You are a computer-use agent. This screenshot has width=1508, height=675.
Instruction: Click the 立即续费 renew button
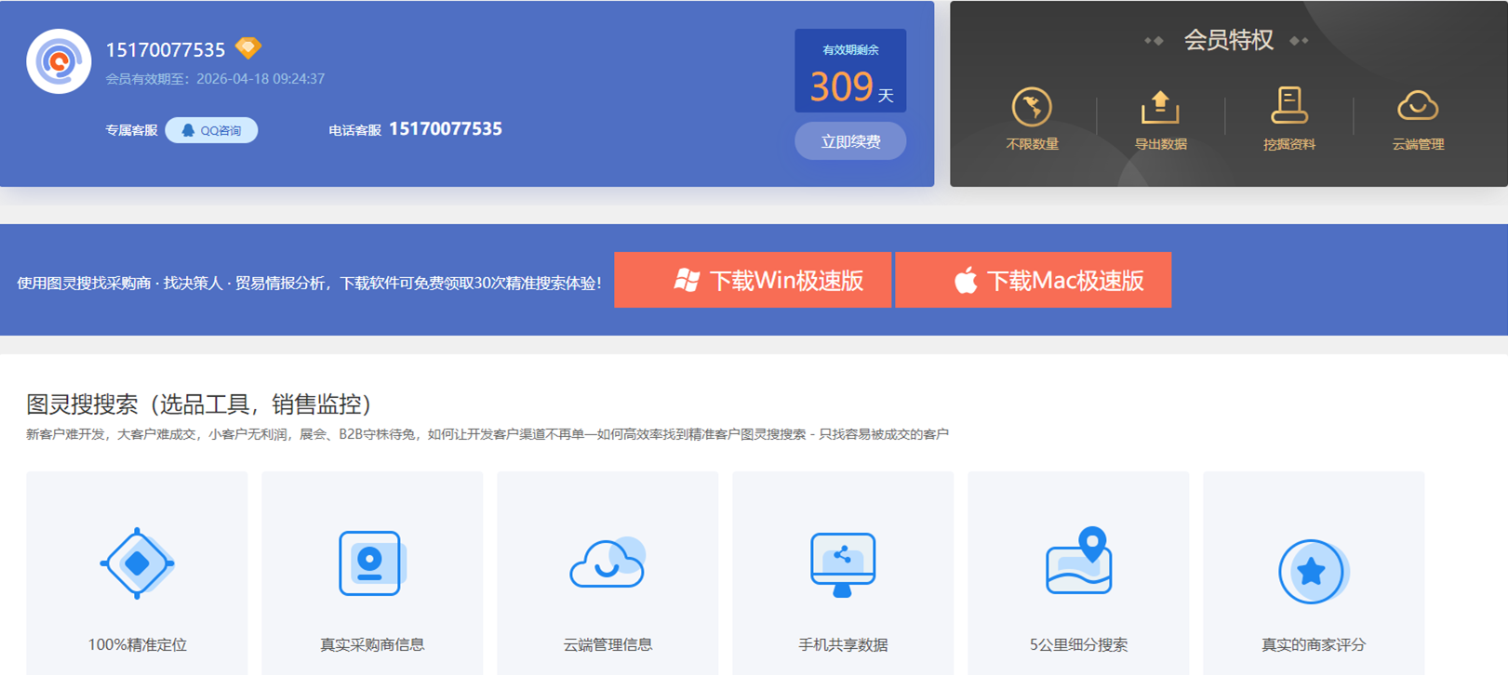(x=850, y=141)
